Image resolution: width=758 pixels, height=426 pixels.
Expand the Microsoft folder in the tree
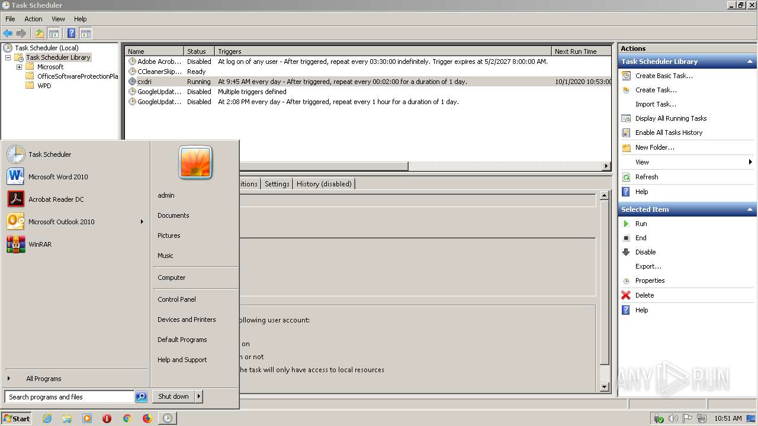coord(19,67)
